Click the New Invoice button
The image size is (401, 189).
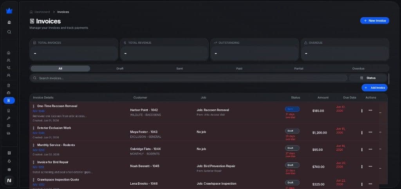click(375, 21)
